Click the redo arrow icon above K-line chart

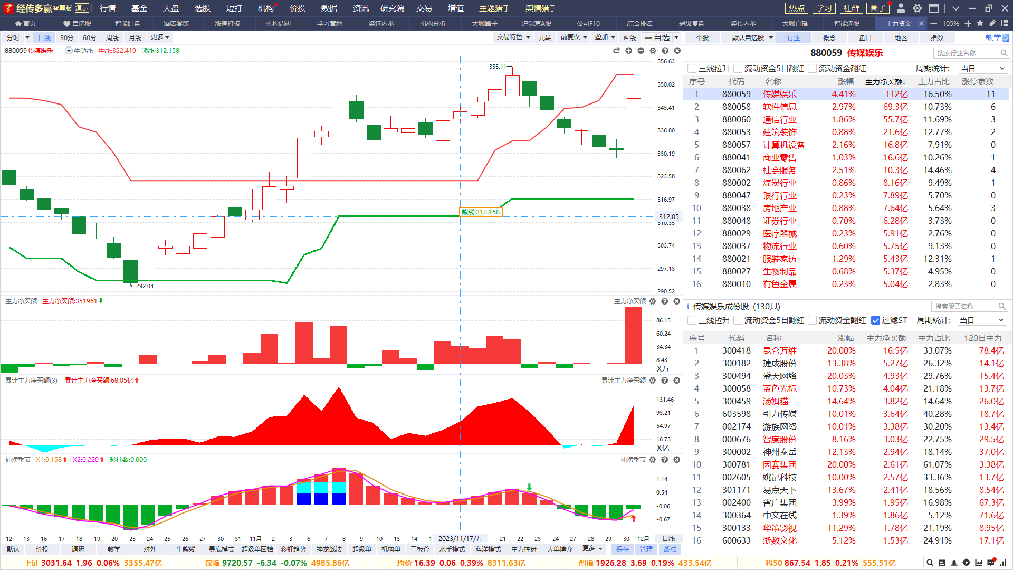(616, 51)
